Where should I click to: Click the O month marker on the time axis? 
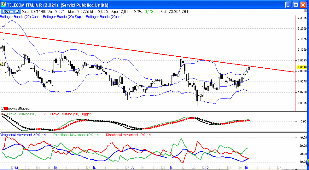[207, 167]
